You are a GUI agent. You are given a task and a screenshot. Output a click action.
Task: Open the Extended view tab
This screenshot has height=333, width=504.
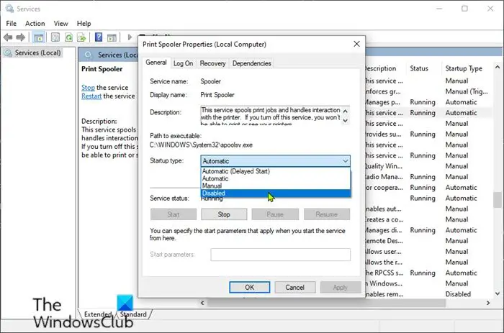pyautogui.click(x=97, y=314)
